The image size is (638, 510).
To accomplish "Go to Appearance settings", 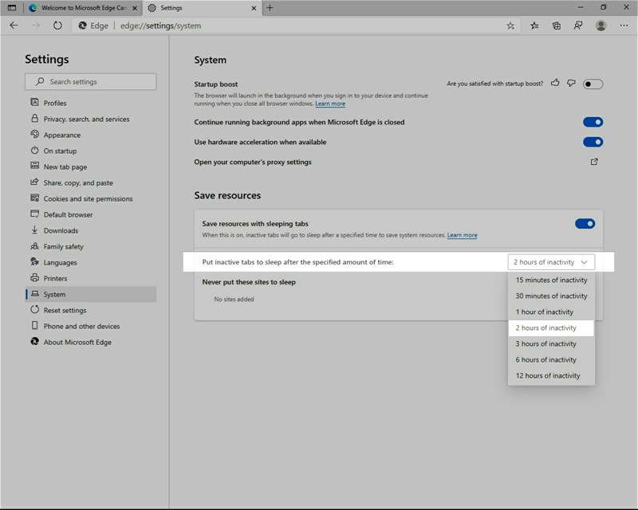I will pos(90,135).
